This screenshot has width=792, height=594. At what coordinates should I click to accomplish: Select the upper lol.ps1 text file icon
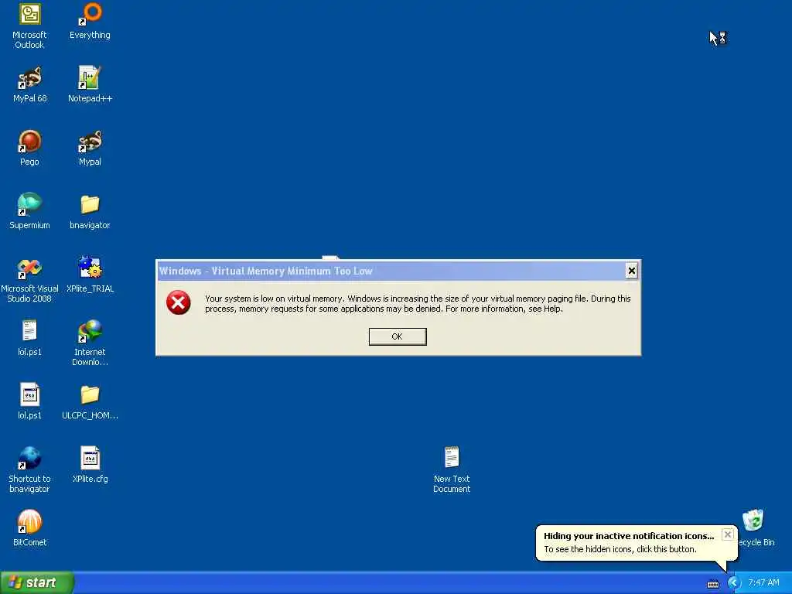click(x=29, y=331)
